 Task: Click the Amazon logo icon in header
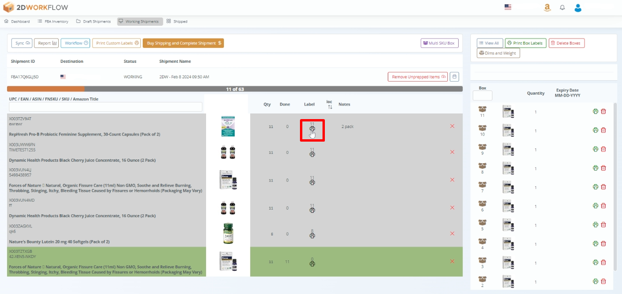(547, 8)
